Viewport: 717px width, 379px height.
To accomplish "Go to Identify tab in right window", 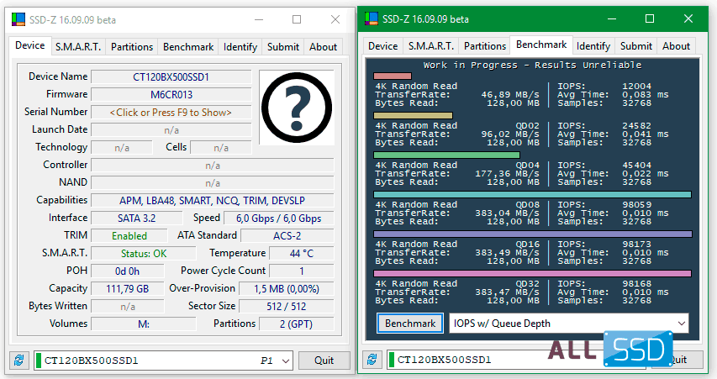I will point(593,46).
